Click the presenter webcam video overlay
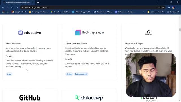Screen dimensions: 181x102 pyautogui.click(x=151, y=75)
